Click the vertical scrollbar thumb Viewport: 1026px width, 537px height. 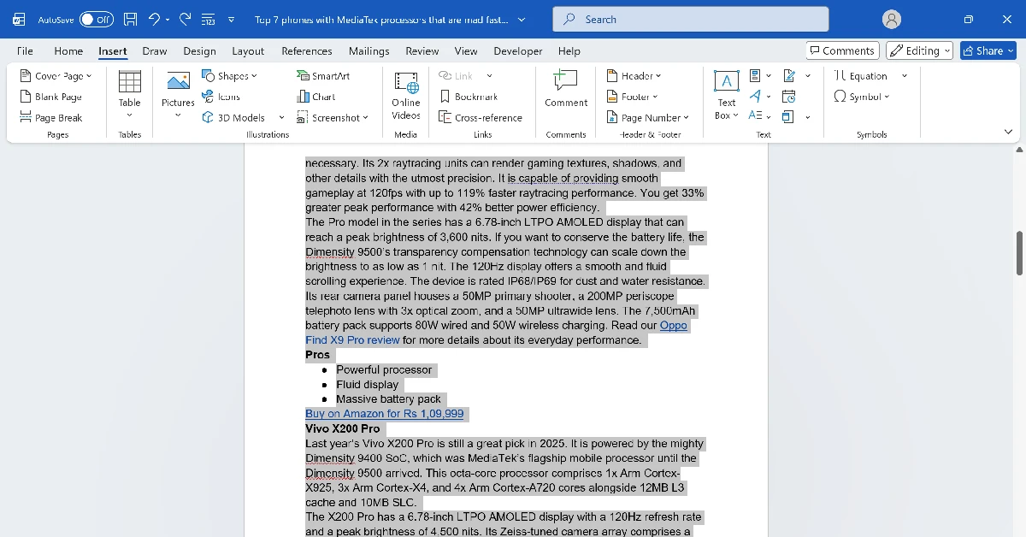point(1019,253)
